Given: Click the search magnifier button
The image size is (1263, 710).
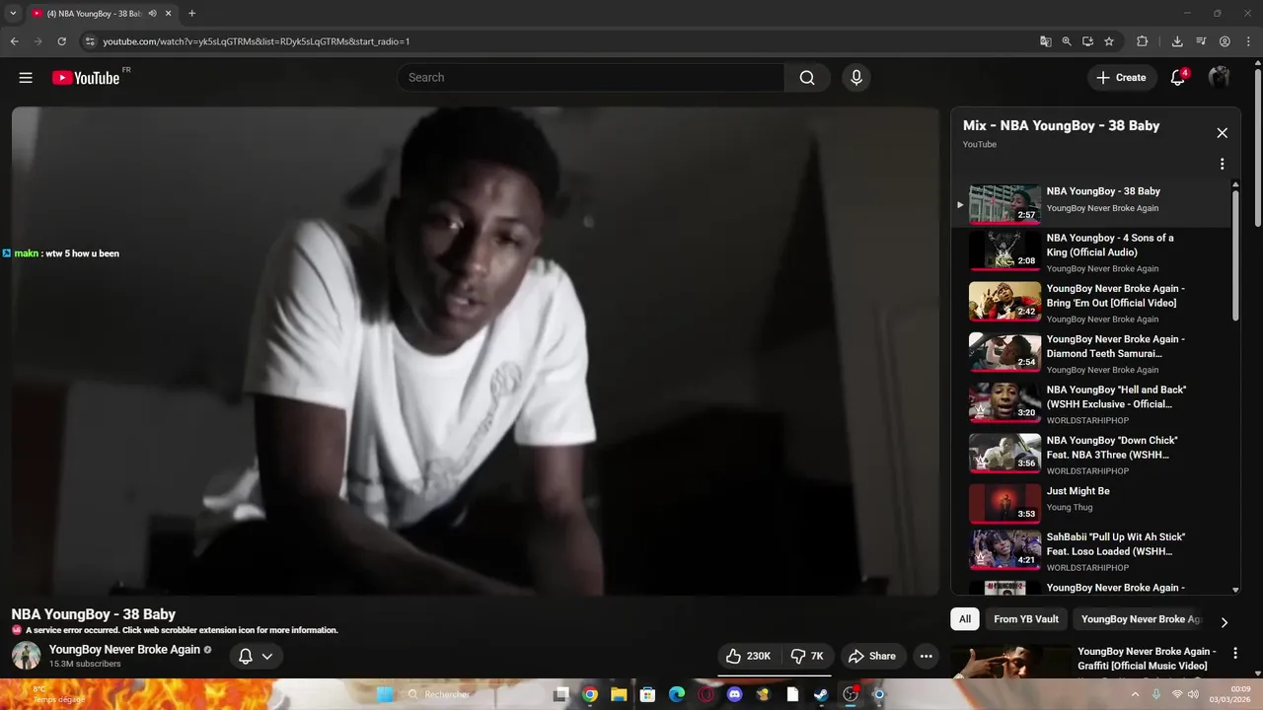Looking at the screenshot, I should point(807,78).
